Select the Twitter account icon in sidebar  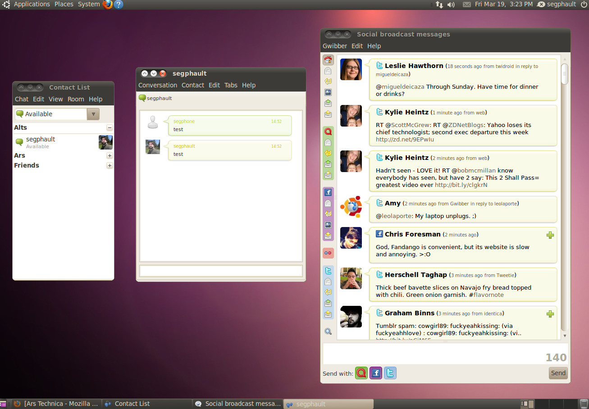(328, 271)
